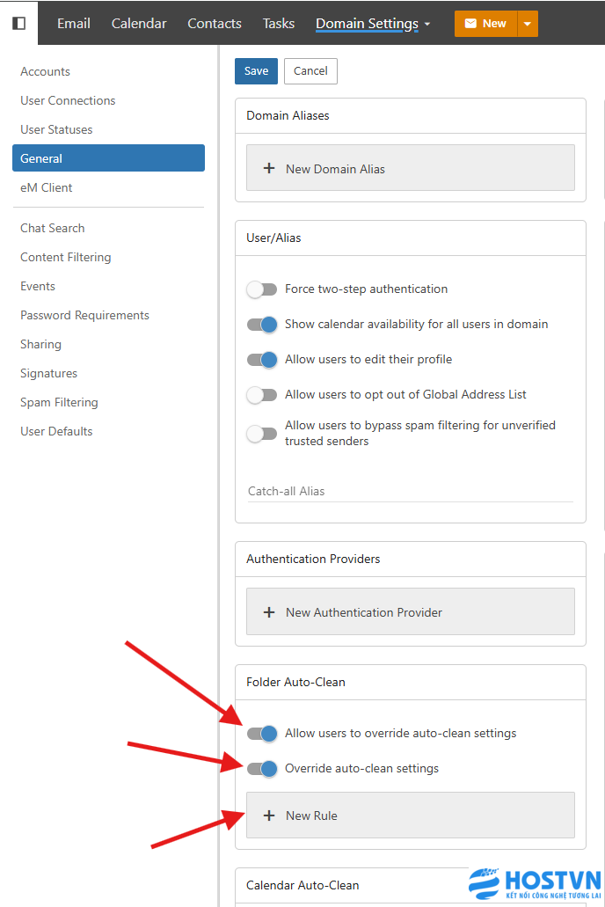The width and height of the screenshot is (605, 907).
Task: Click the Cancel button
Action: click(310, 71)
